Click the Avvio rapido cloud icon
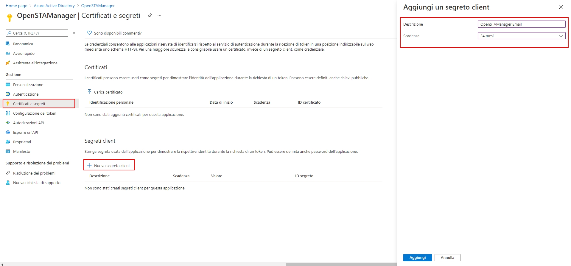 [8, 53]
